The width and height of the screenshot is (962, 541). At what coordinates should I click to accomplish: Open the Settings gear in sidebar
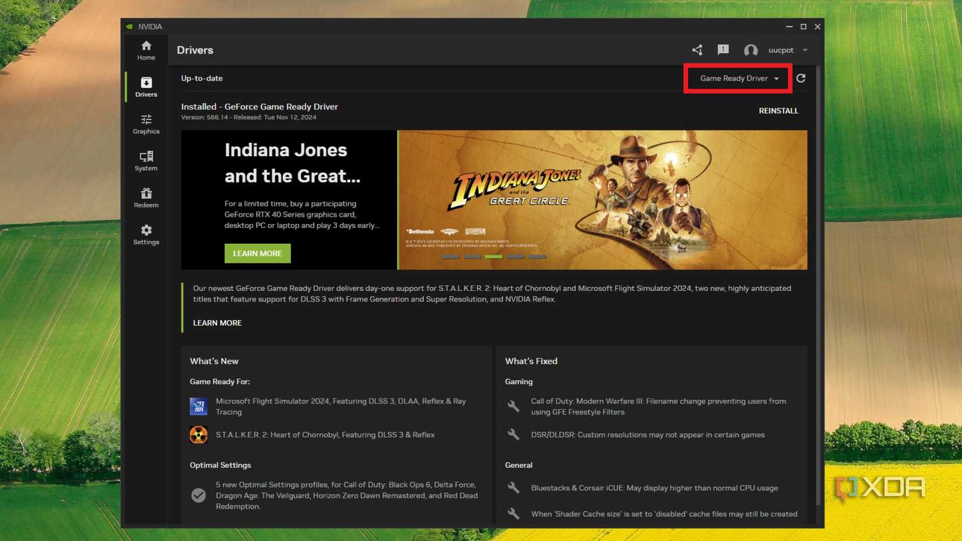[146, 234]
